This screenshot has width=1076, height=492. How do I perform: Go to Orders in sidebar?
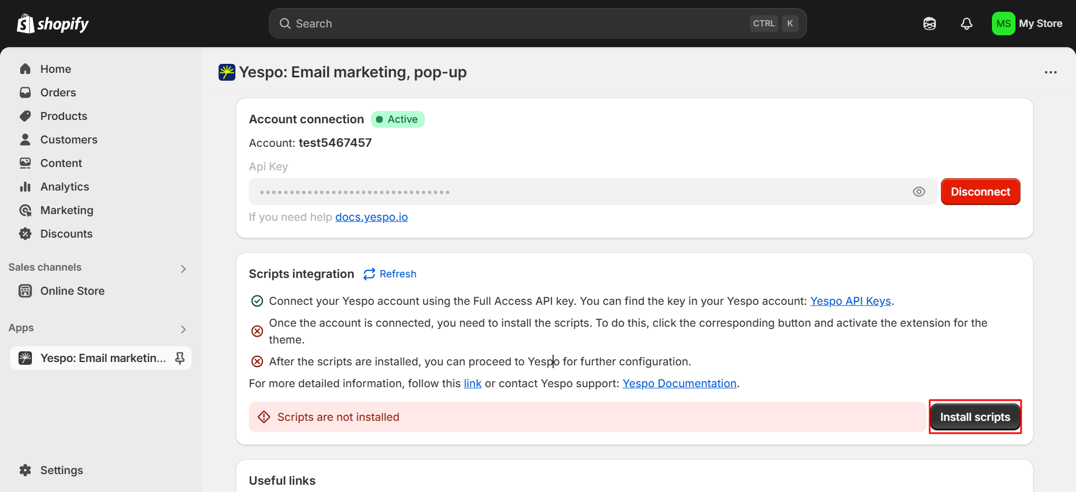(x=58, y=92)
